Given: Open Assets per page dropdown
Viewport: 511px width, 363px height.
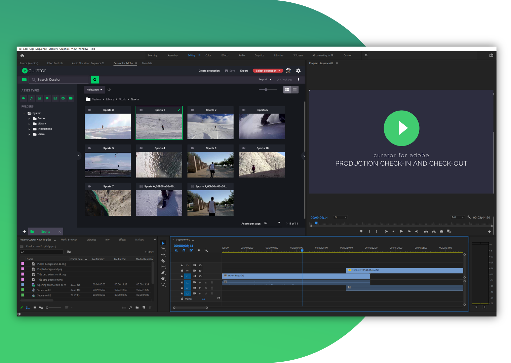Looking at the screenshot, I should [272, 223].
